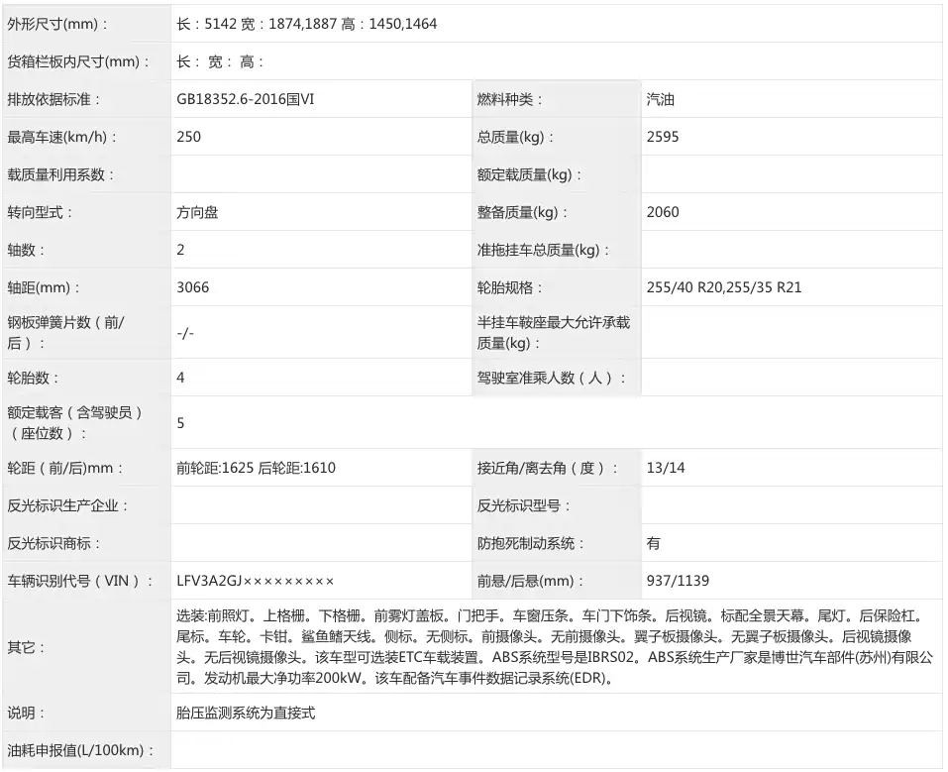Select the tire spec 255/40 R20,255/35 R21
The height and width of the screenshot is (772, 948).
click(x=723, y=287)
